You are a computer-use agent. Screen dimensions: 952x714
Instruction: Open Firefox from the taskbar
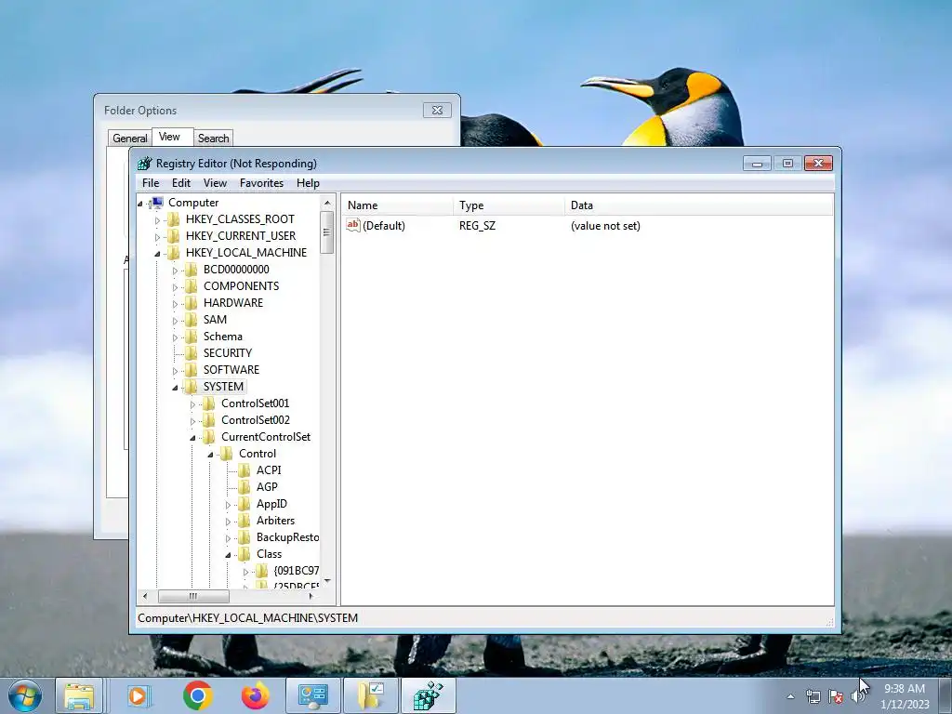coord(256,695)
